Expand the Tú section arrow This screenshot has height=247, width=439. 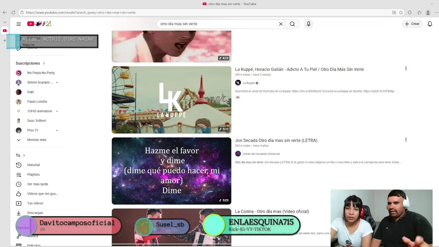24,155
